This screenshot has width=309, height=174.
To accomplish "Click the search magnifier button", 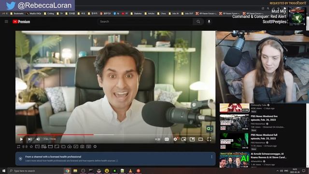I will [198, 22].
